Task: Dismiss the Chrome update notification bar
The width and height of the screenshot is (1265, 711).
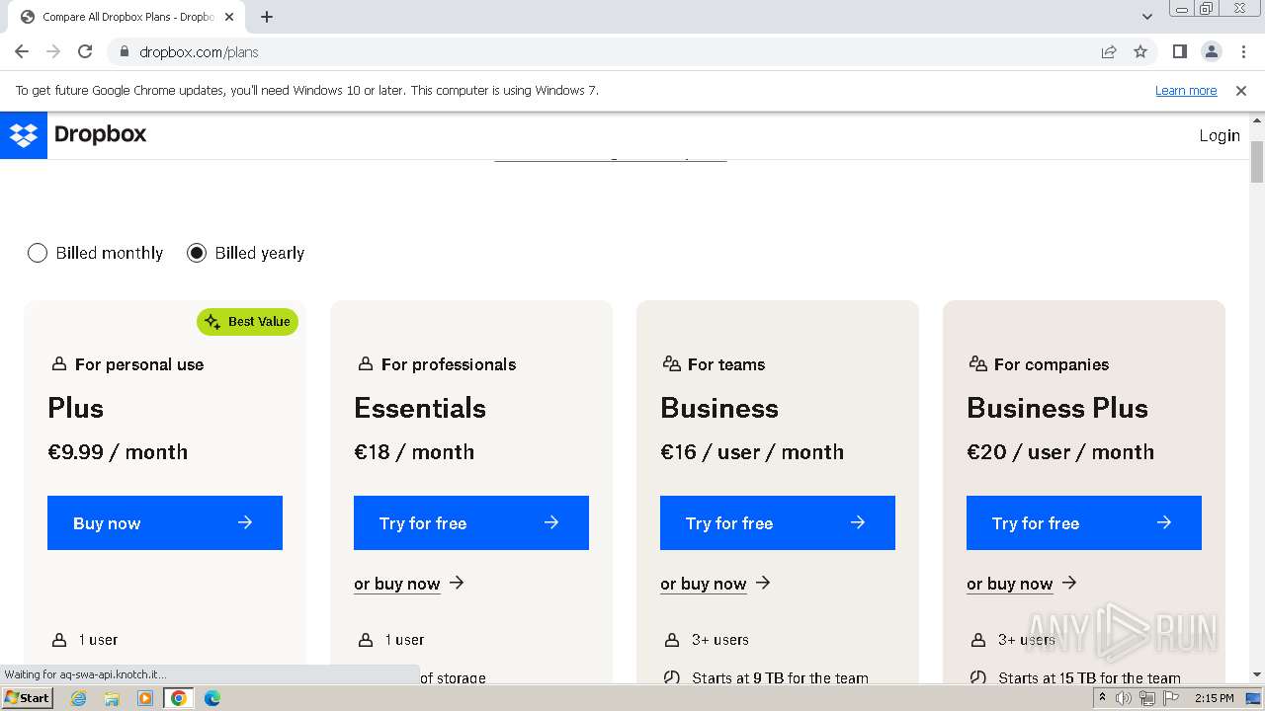Action: coord(1241,90)
